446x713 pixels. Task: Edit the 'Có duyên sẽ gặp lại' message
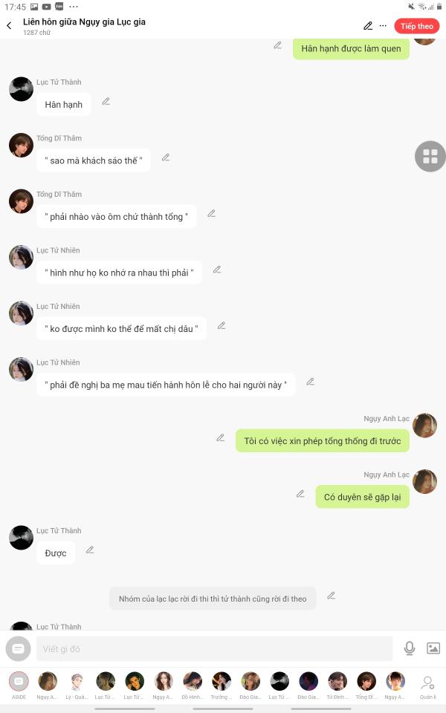[300, 494]
